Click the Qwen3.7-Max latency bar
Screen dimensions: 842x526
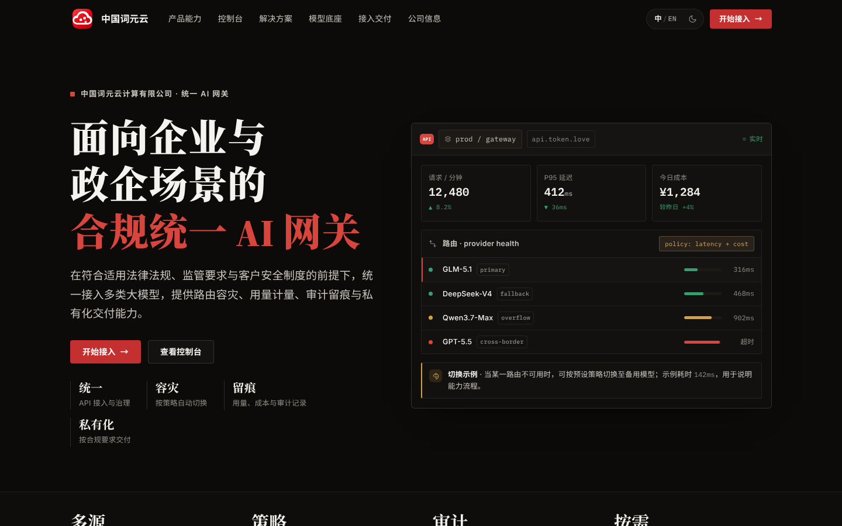point(703,318)
